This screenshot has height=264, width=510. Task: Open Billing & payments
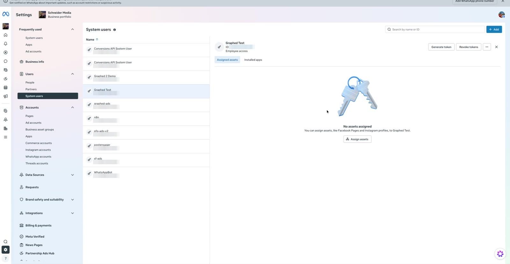pos(38,225)
